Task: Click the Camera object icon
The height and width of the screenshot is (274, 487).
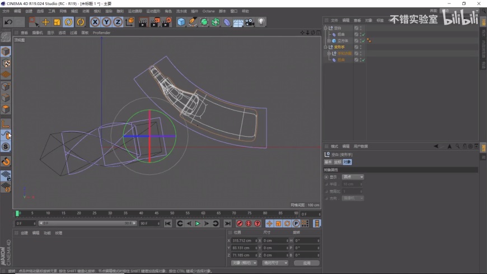Action: pos(250,22)
